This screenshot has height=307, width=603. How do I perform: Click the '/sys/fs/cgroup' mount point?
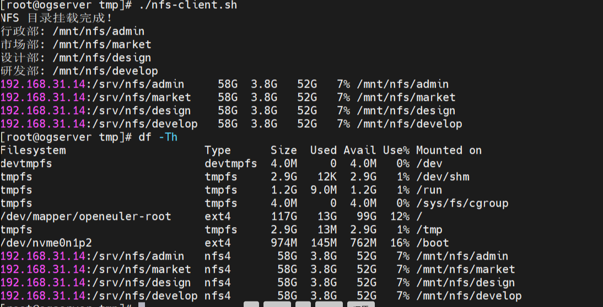click(x=462, y=203)
